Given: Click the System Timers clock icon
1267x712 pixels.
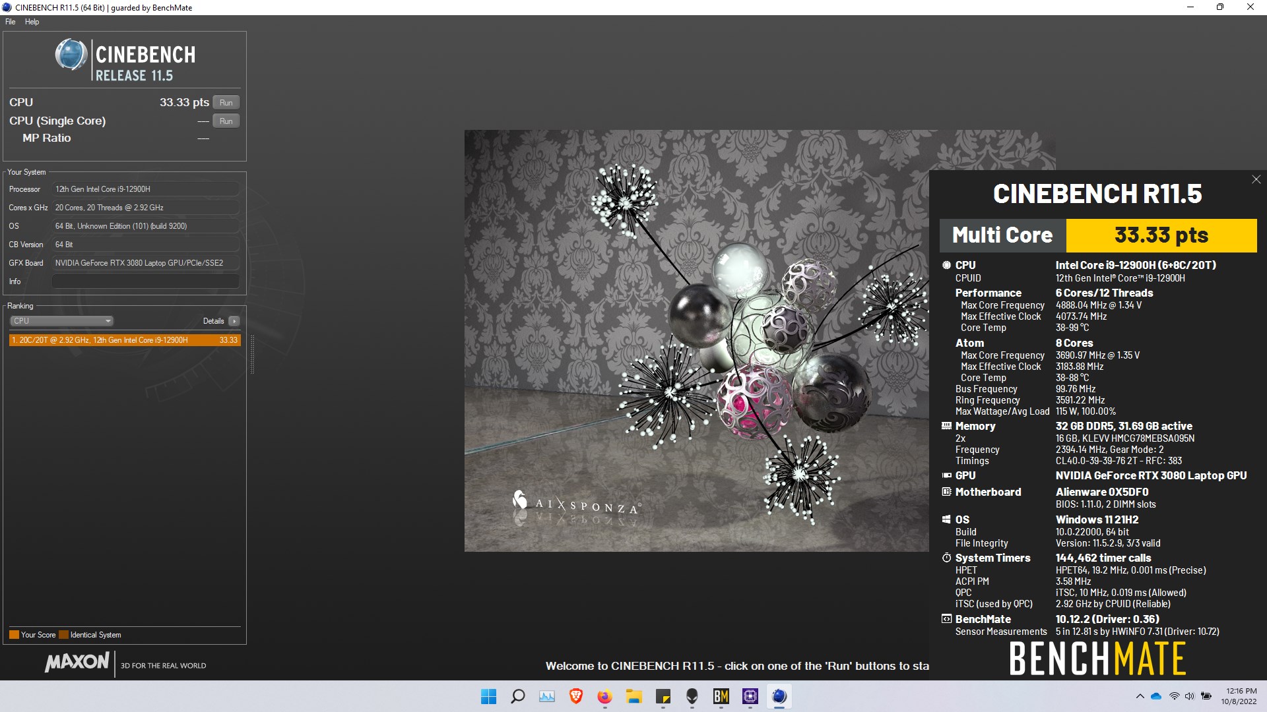Looking at the screenshot, I should [946, 558].
